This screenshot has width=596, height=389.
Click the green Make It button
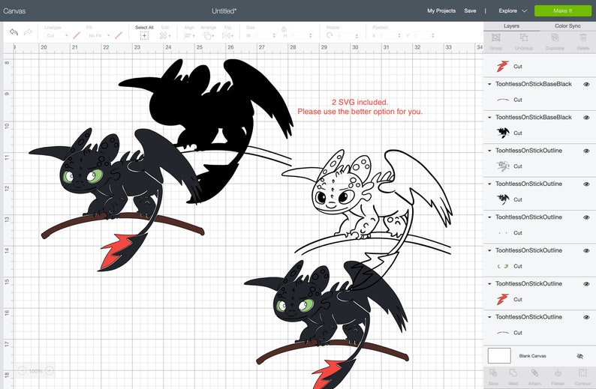pos(562,10)
